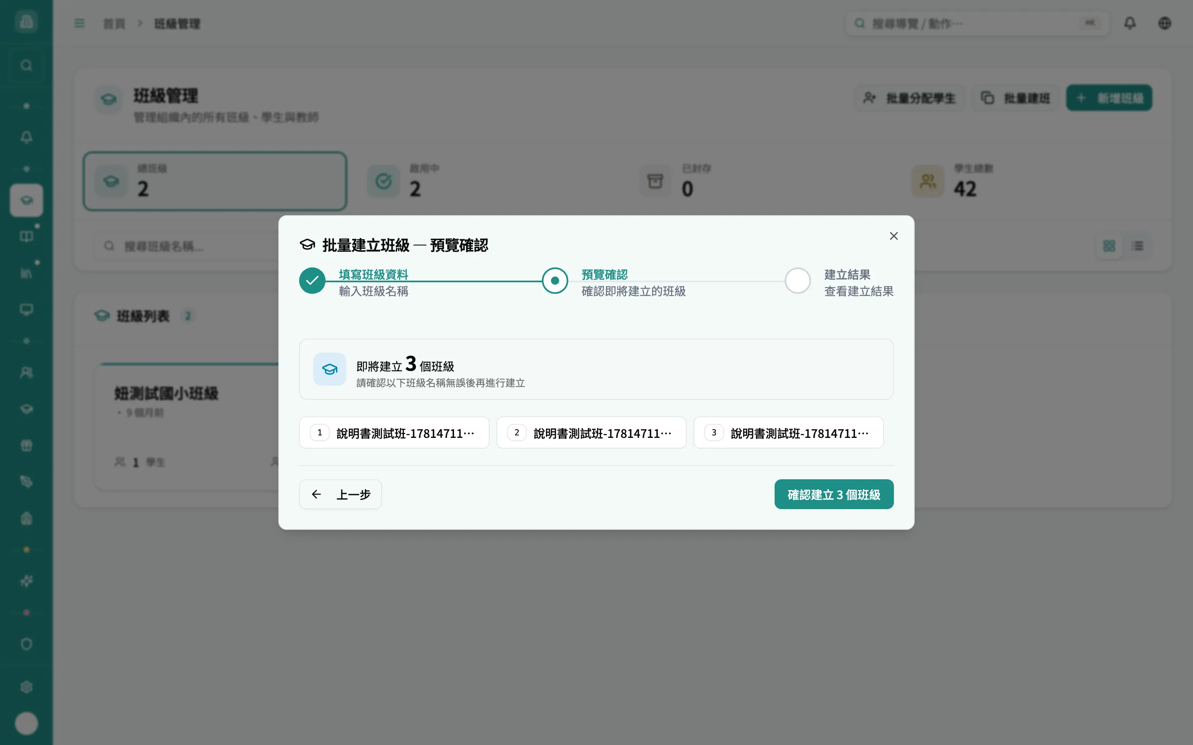Click the 確認建立 3 個班級 button
Viewport: 1193px width, 745px height.
(833, 494)
